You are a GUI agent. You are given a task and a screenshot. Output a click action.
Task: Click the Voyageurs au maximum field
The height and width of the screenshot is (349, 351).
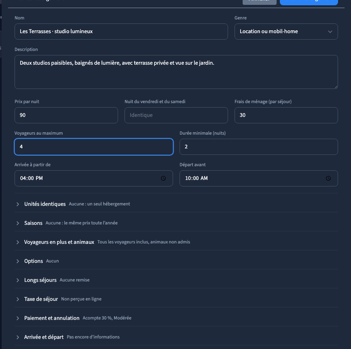[94, 147]
